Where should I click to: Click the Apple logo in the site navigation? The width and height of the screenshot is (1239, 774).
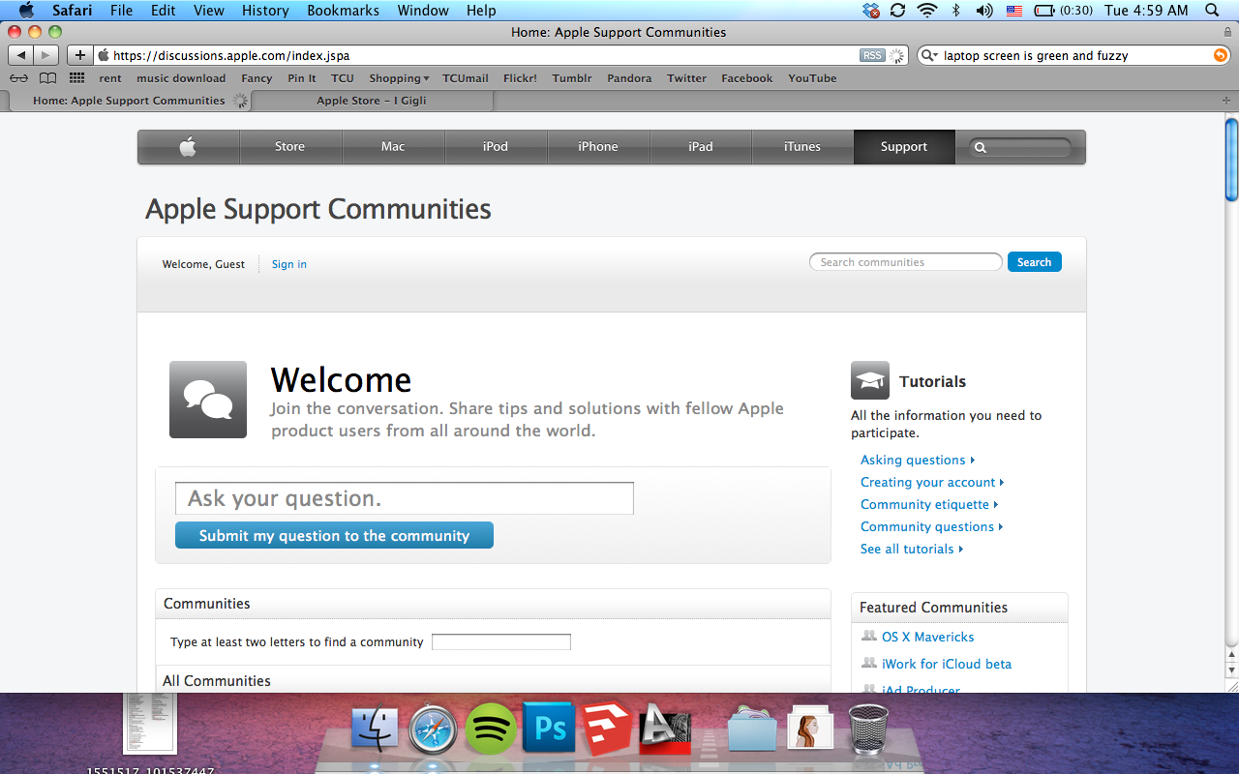(x=188, y=146)
